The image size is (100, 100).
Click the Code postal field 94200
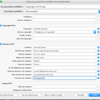click(x=64, y=61)
